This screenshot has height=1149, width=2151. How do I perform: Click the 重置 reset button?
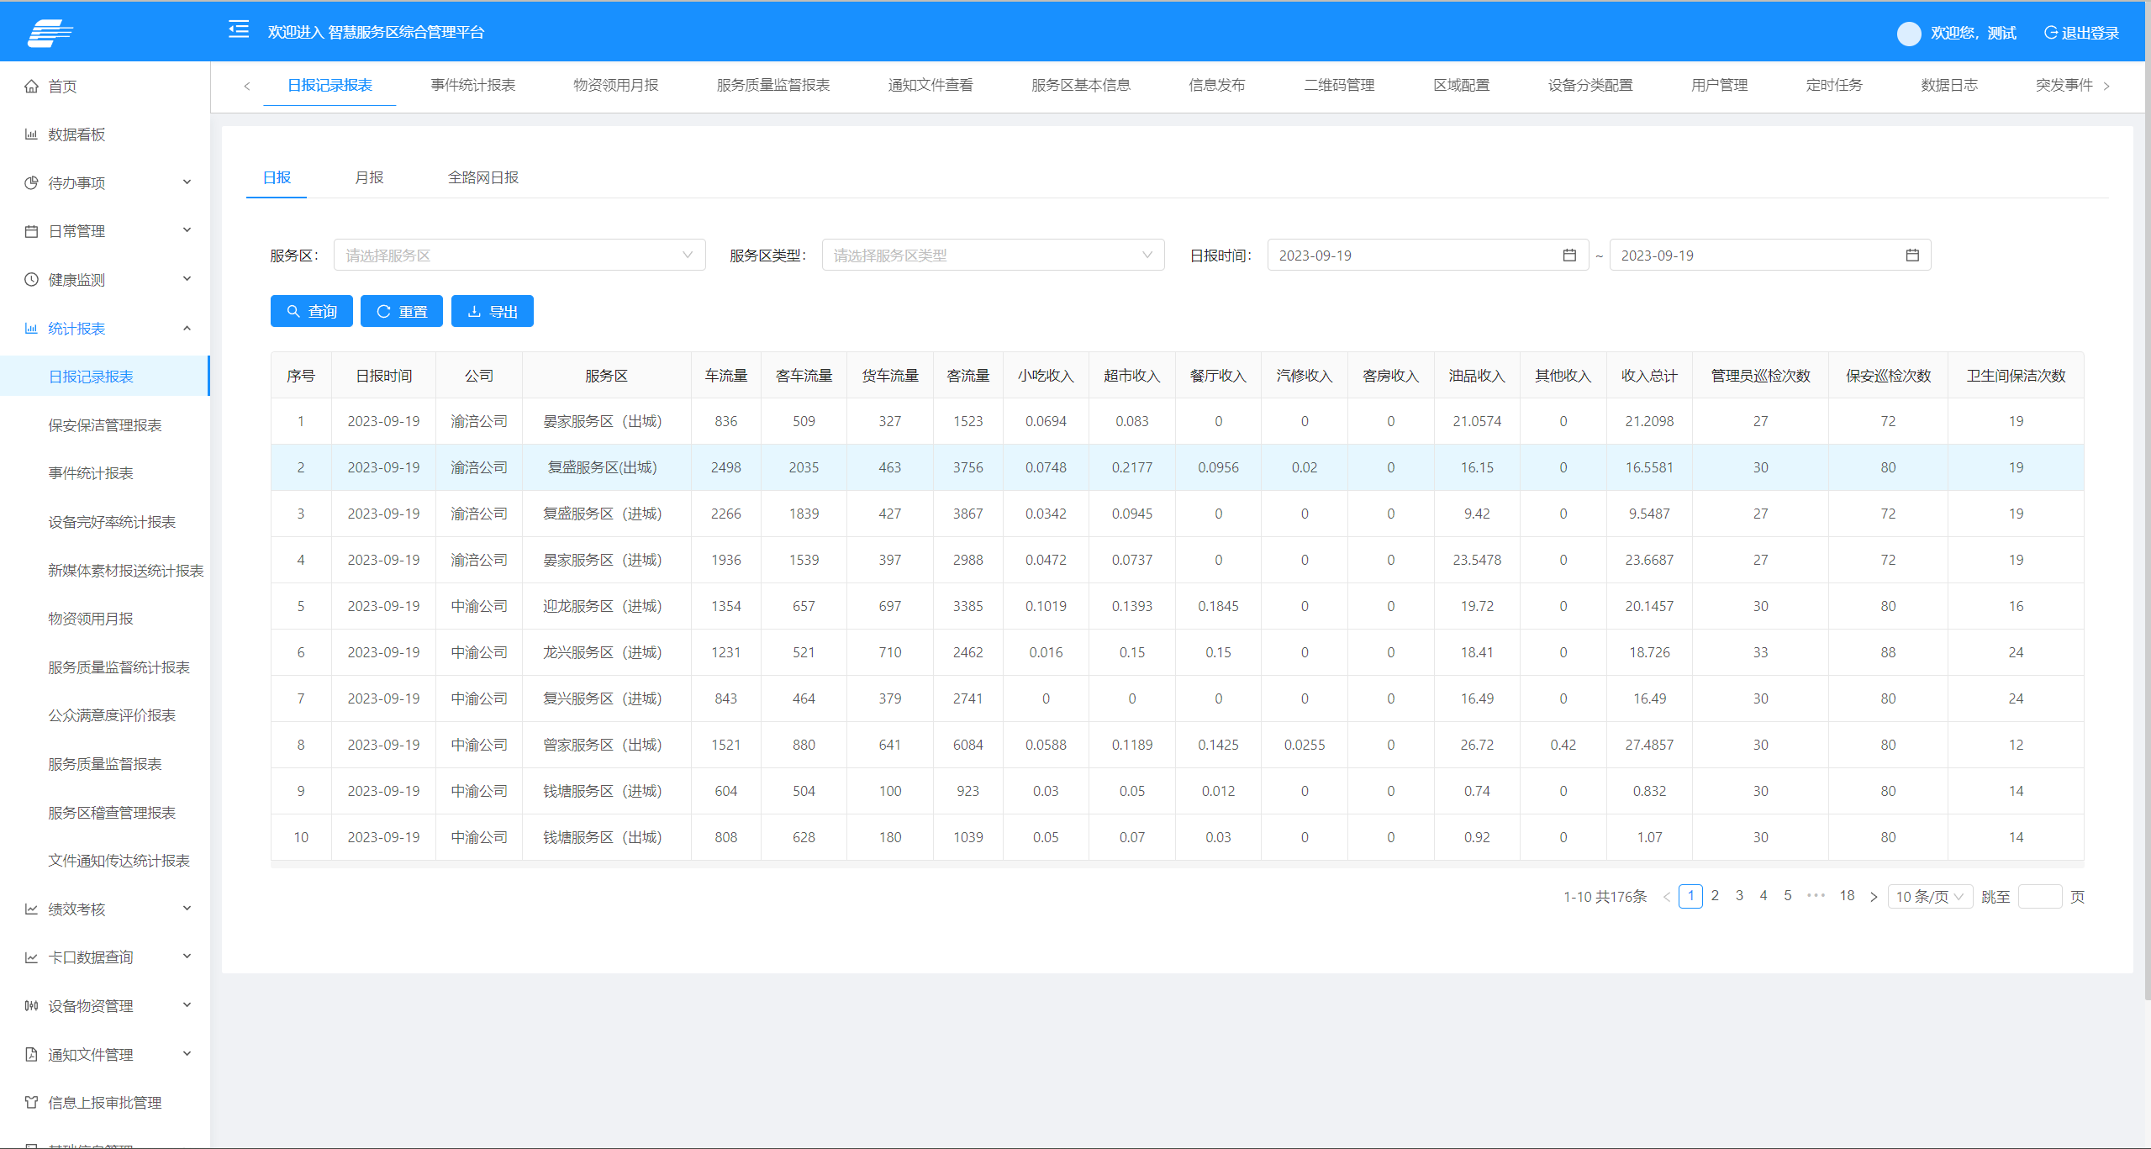point(402,311)
